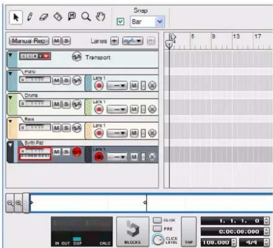The width and height of the screenshot is (273, 248).
Task: Arm record on Bass Lane 1
Action: [x=99, y=133]
